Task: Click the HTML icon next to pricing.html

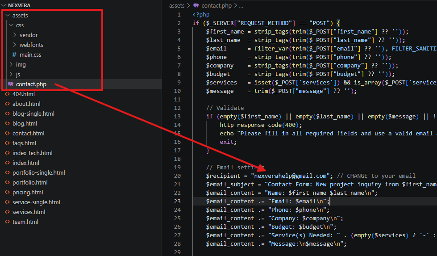Action: (7, 192)
